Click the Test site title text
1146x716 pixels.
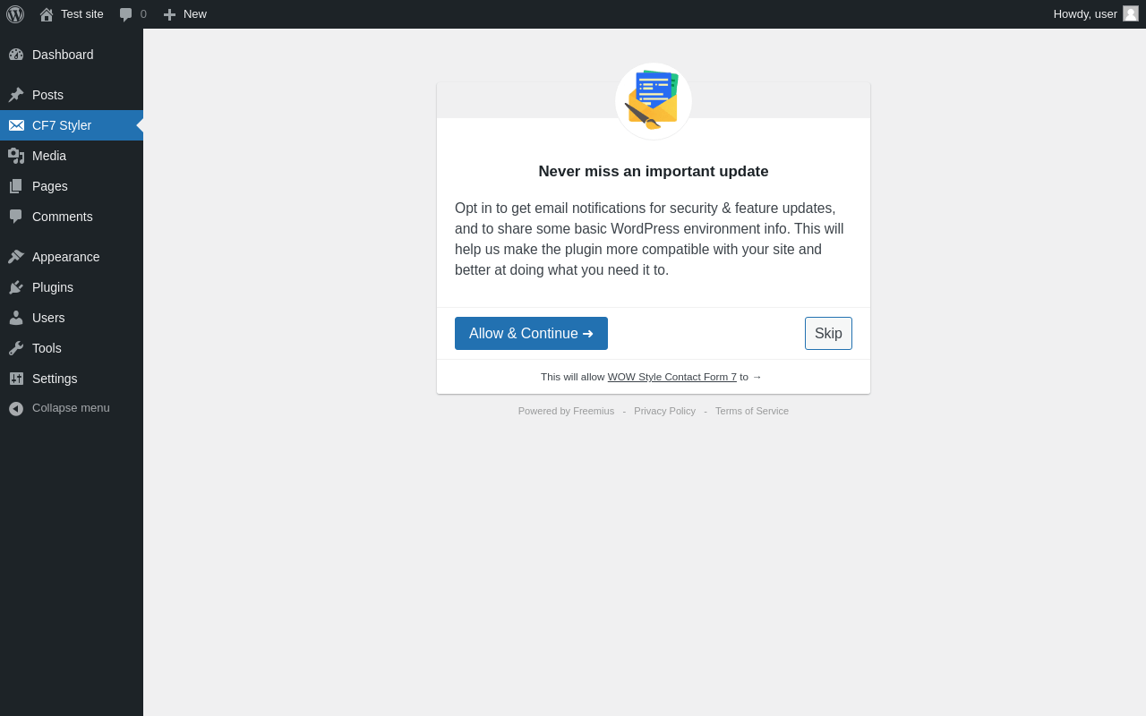[x=82, y=14]
